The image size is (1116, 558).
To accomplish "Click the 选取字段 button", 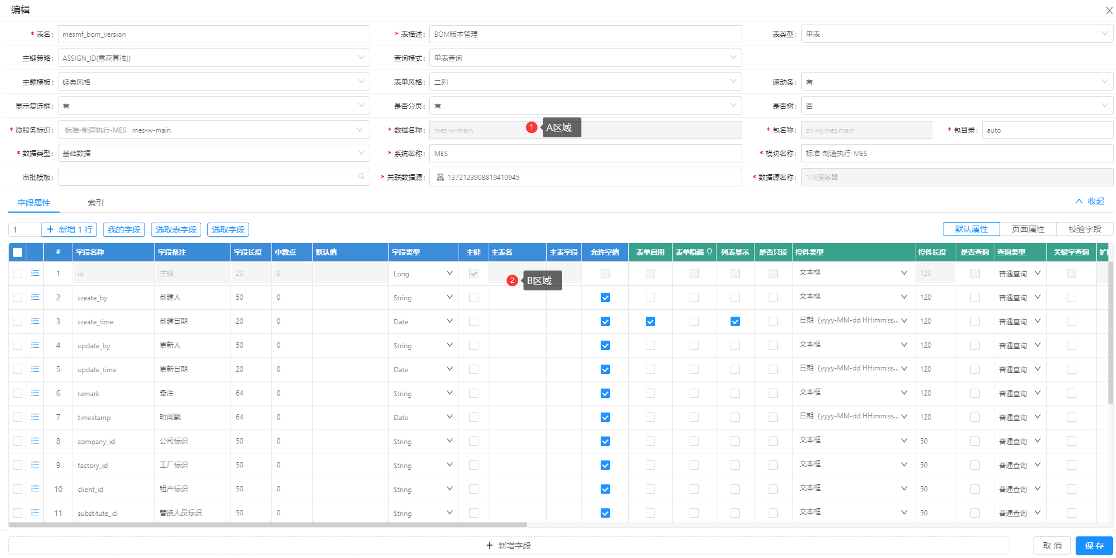I will (228, 230).
